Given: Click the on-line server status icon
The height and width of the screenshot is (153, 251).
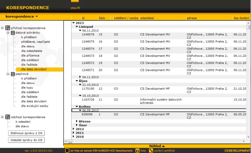Looking at the screenshot, I should click(67, 150).
